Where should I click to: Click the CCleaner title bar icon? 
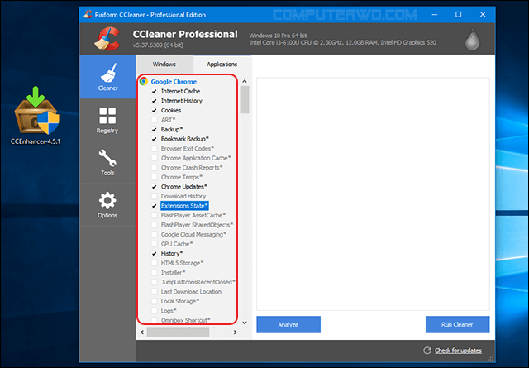tap(88, 15)
